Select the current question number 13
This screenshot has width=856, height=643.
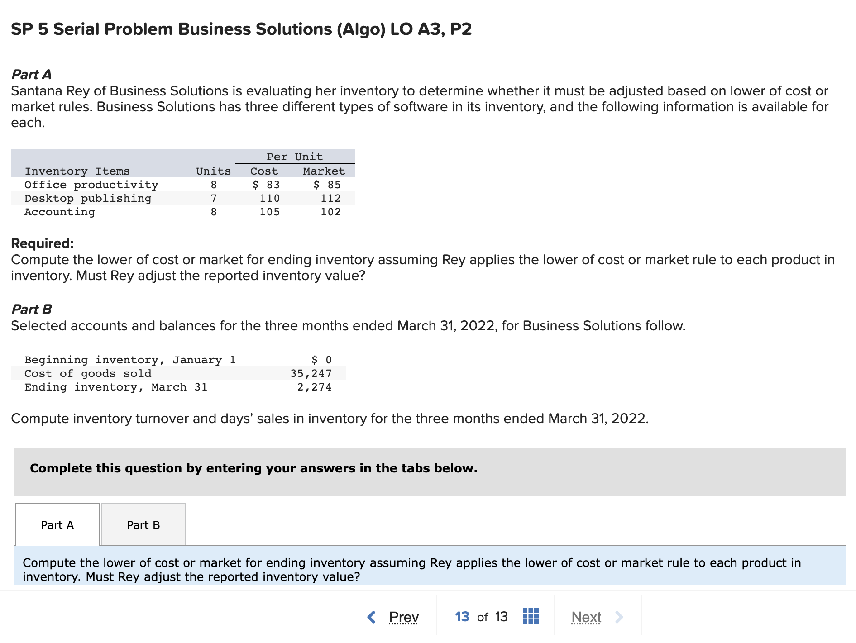tap(463, 616)
